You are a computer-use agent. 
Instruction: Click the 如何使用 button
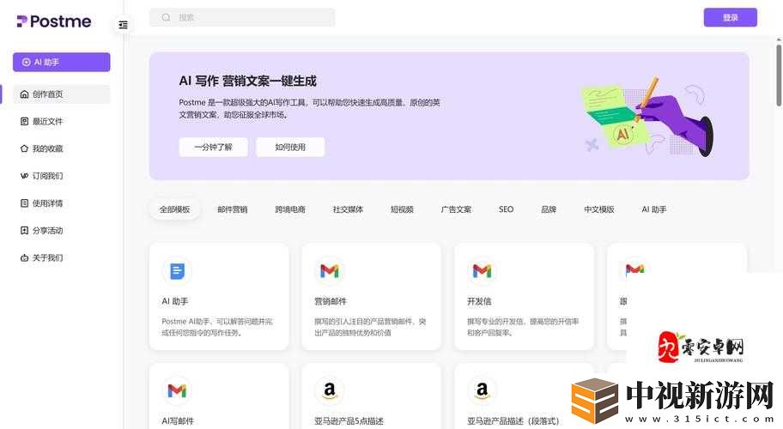(x=290, y=148)
